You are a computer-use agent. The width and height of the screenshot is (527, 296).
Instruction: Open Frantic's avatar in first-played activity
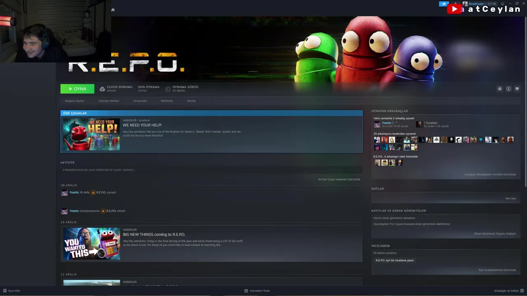pos(64,193)
